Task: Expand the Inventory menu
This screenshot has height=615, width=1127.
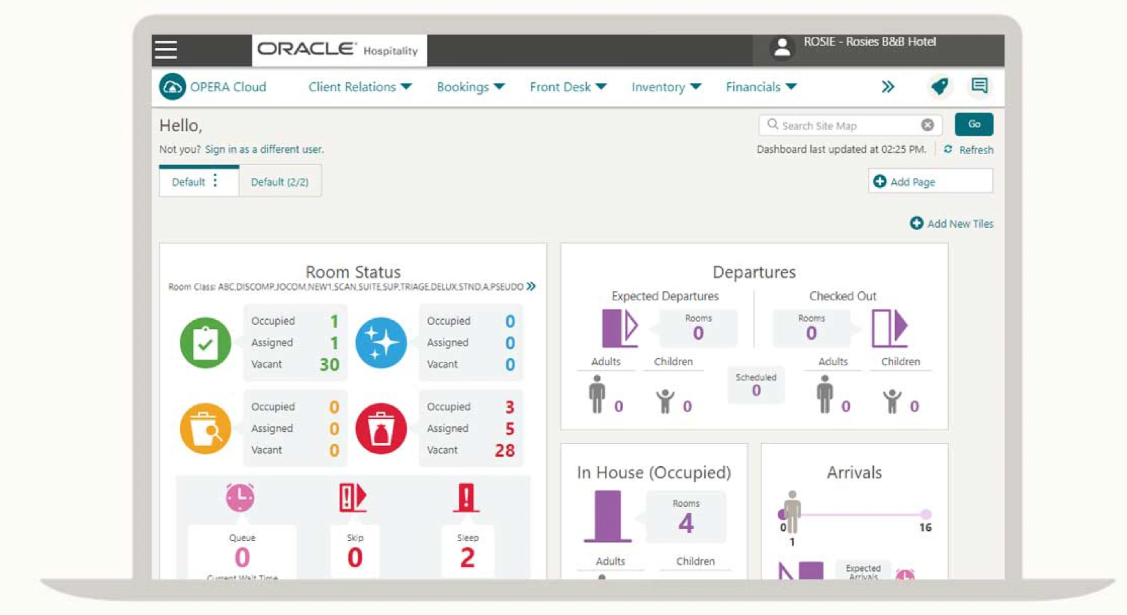Action: pos(666,87)
